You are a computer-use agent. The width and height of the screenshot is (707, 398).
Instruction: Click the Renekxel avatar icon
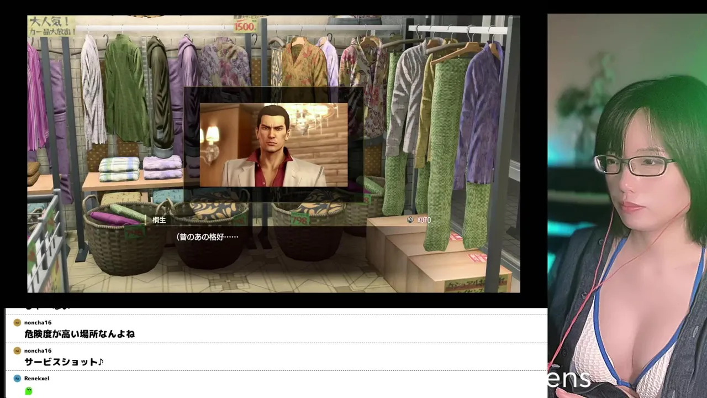(17, 379)
